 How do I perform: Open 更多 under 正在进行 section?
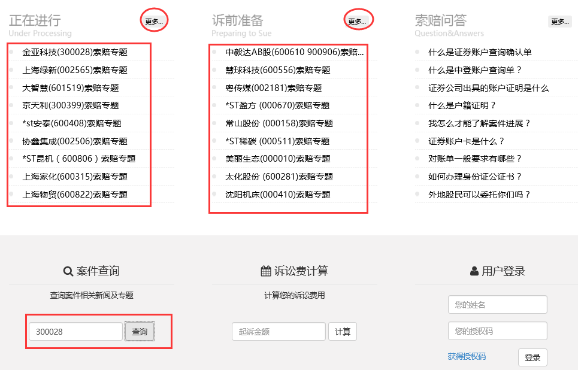point(154,22)
